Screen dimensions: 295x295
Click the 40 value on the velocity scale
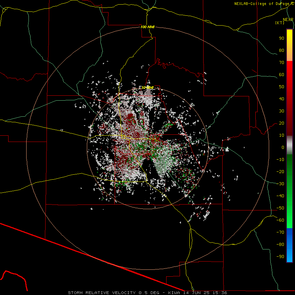tap(282, 99)
